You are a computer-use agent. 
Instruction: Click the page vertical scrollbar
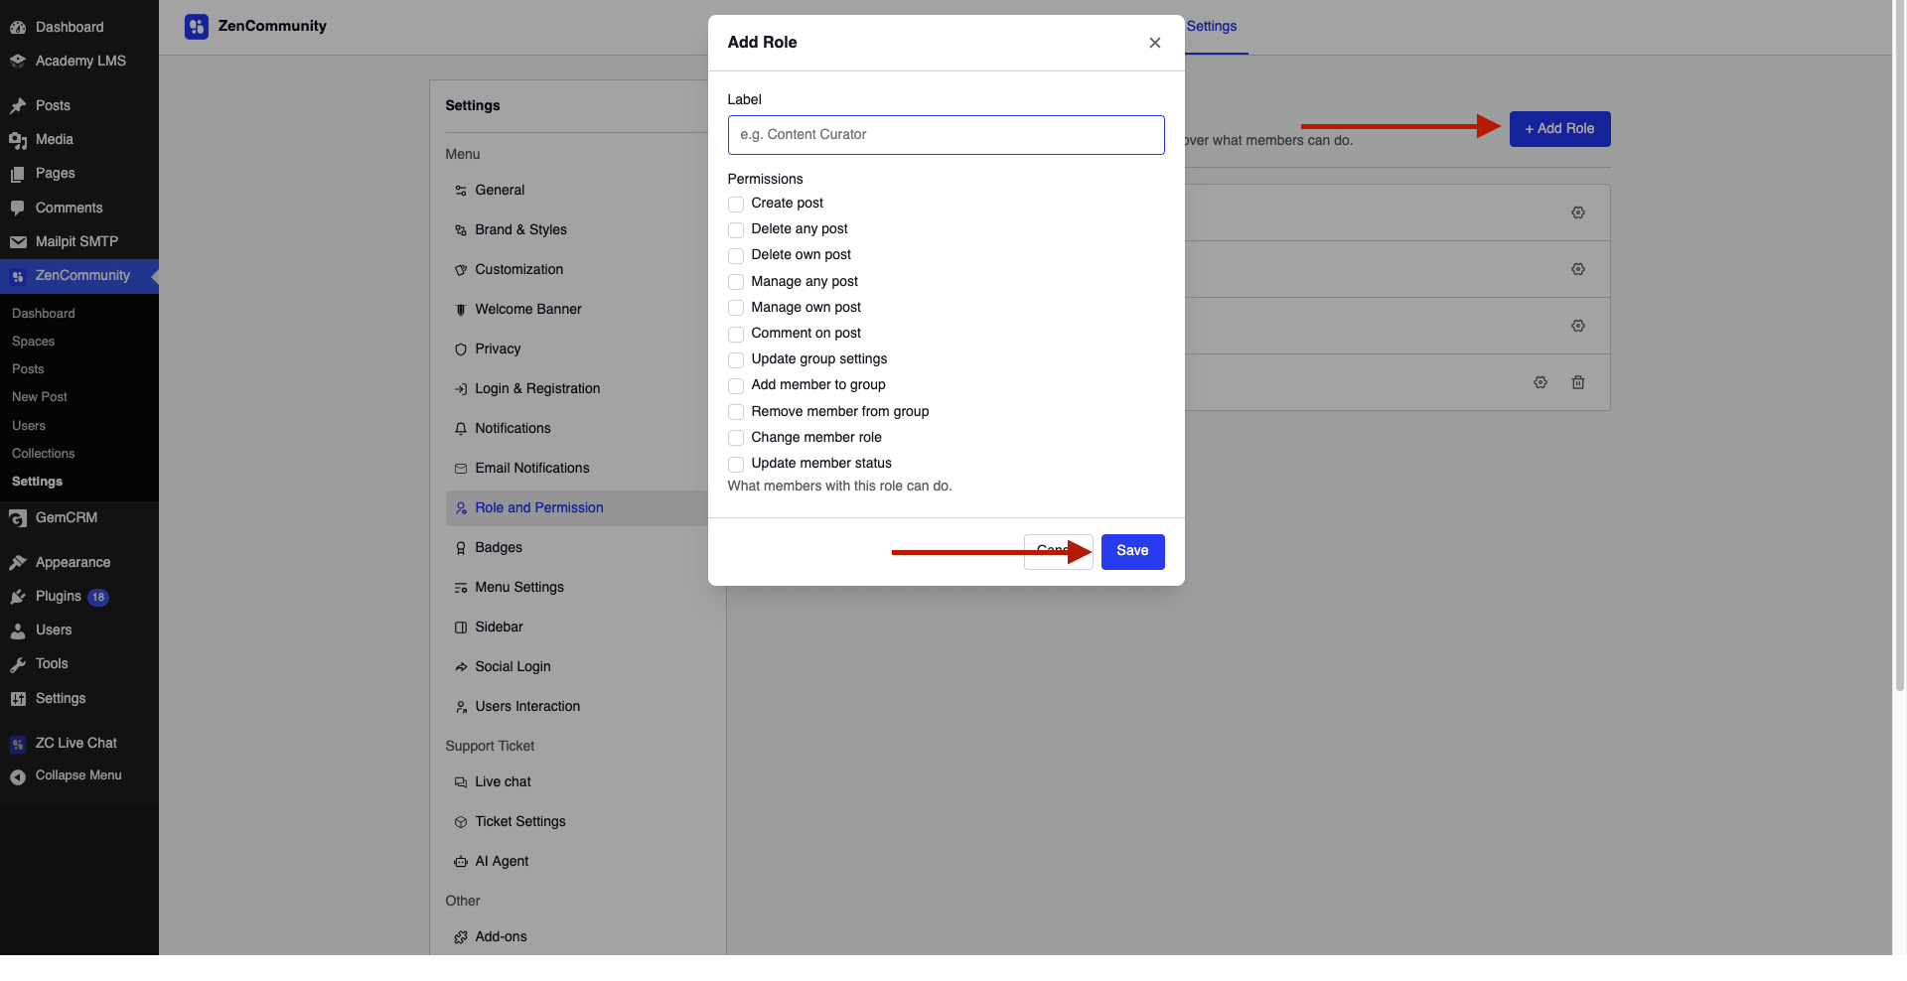1899,348
